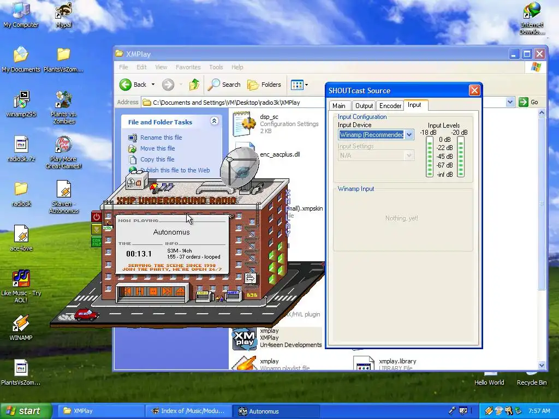Click the Search toolbar button
Viewport: 559px width, 419px height.
pos(224,85)
